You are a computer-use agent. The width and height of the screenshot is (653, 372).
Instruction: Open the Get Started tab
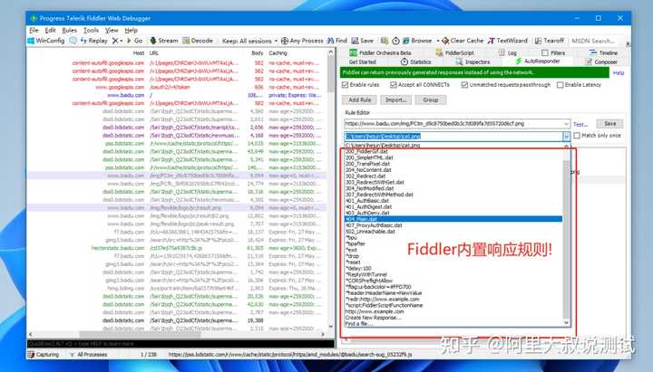[362, 62]
